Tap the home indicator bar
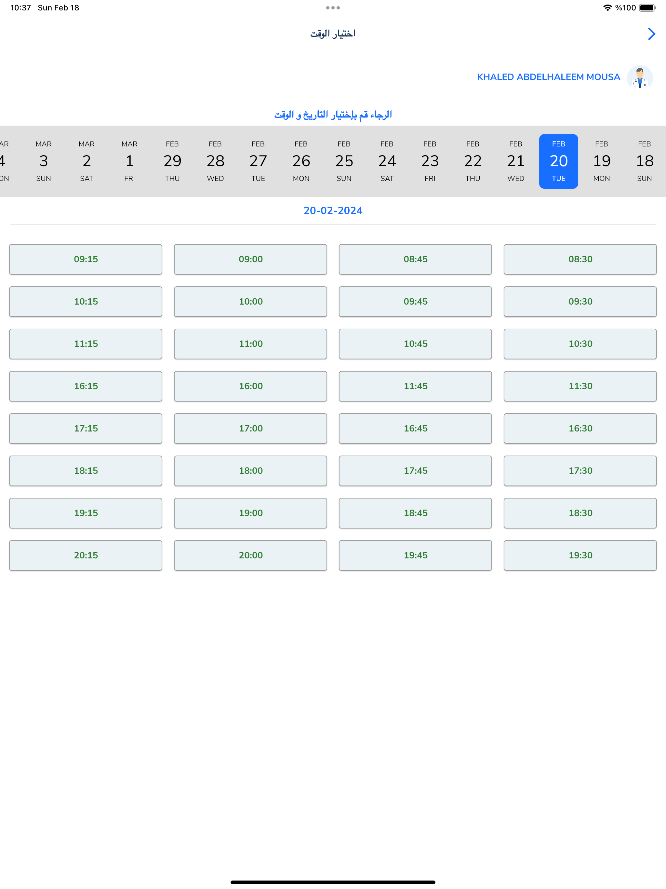 [x=333, y=882]
